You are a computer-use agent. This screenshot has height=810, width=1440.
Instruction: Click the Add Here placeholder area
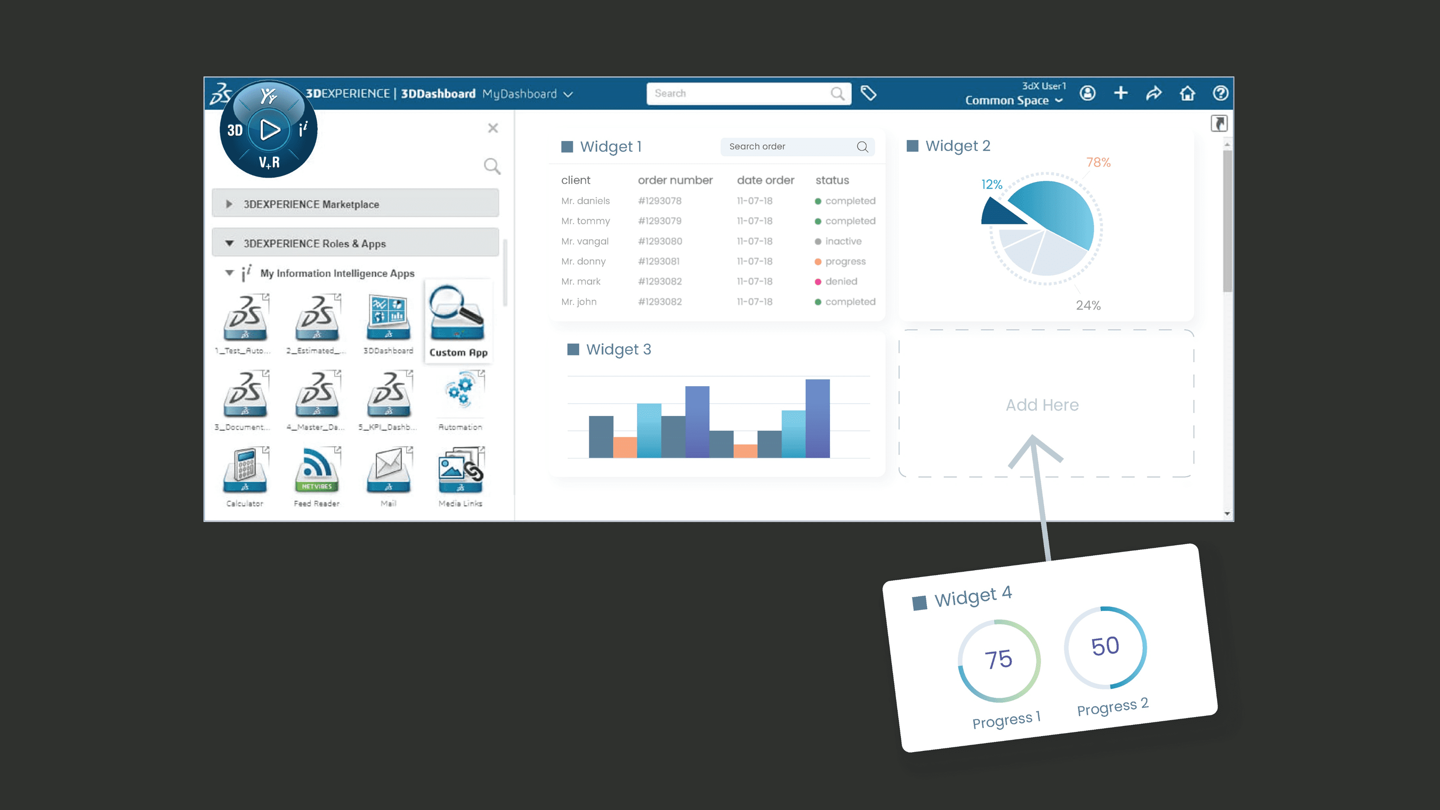pos(1043,404)
